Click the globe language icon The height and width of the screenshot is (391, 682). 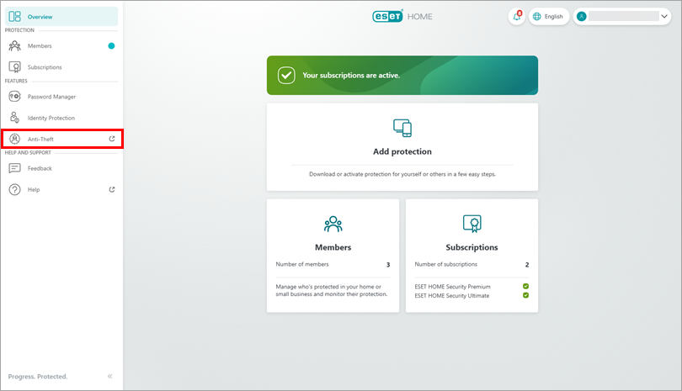tap(537, 17)
